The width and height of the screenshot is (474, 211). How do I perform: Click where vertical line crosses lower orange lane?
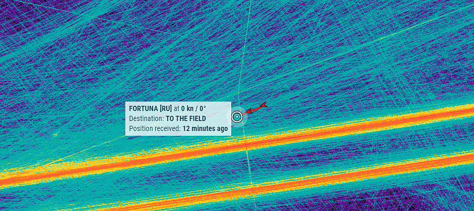point(252,190)
